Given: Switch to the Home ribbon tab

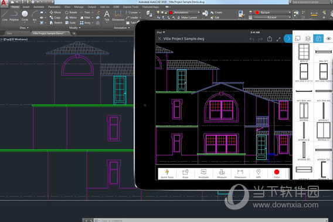Looking at the screenshot, I should [15, 7].
